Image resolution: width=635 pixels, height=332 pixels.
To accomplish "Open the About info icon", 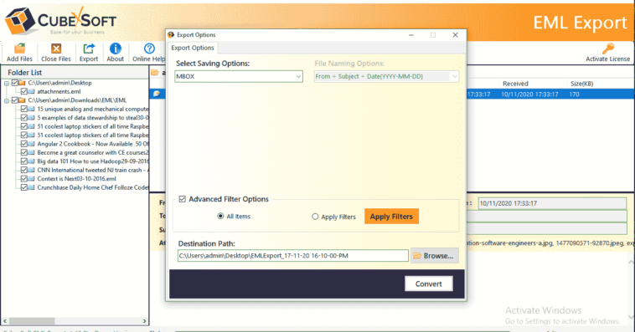I will [116, 49].
